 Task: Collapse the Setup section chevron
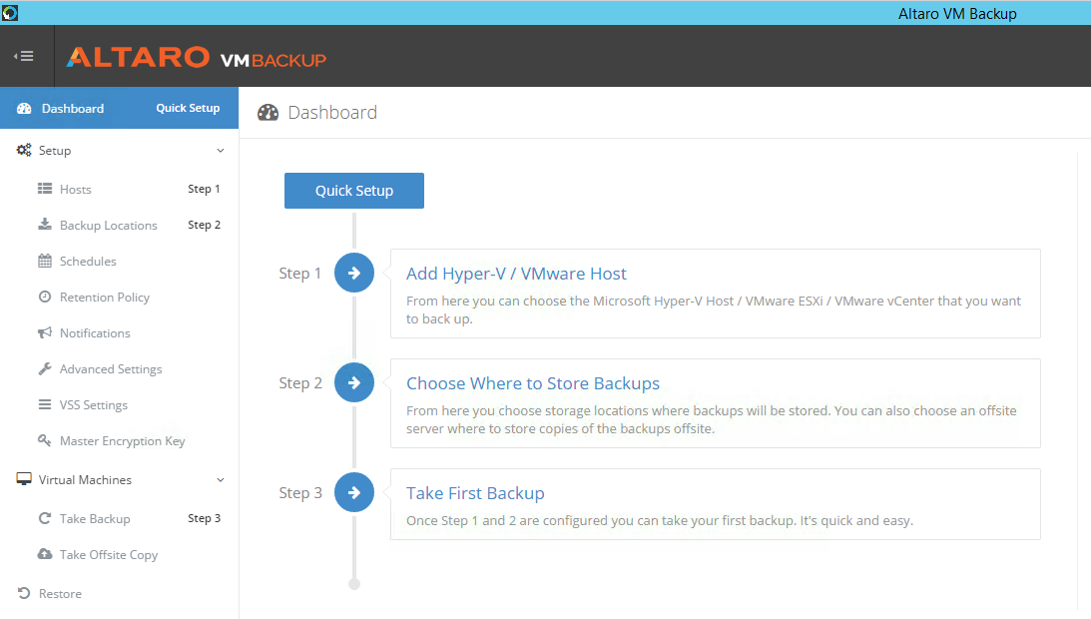[221, 151]
